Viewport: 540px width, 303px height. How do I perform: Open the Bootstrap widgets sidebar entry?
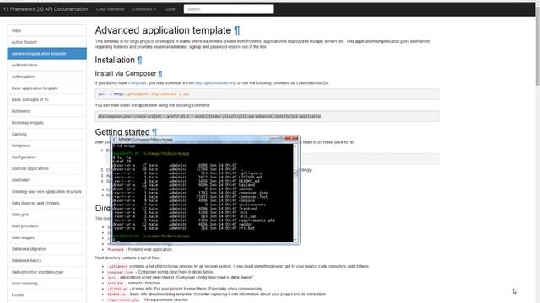pyautogui.click(x=47, y=123)
